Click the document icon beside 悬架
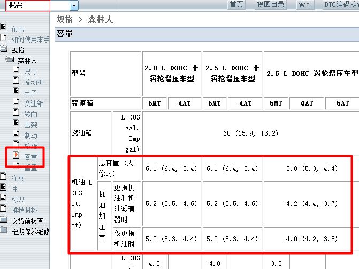 tap(16, 123)
